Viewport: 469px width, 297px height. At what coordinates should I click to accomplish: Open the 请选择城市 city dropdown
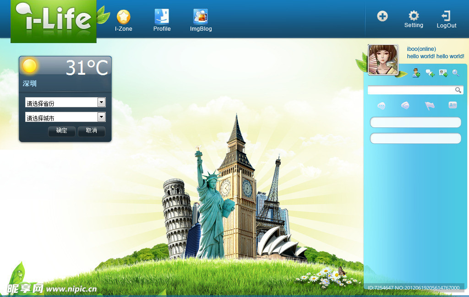click(65, 117)
